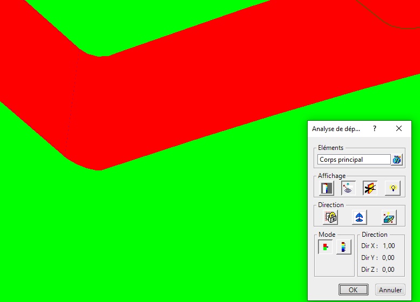Click the multi-selection icon beside Corps principal
The image size is (420, 302).
pos(397,160)
